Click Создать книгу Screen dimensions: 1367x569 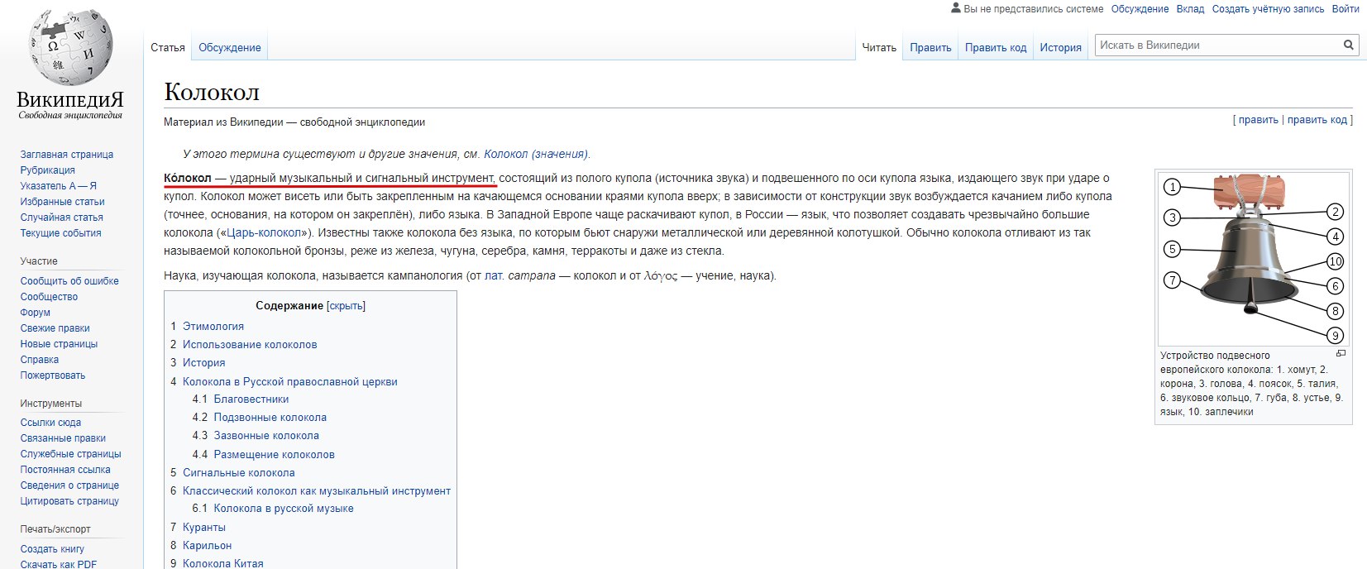click(52, 549)
